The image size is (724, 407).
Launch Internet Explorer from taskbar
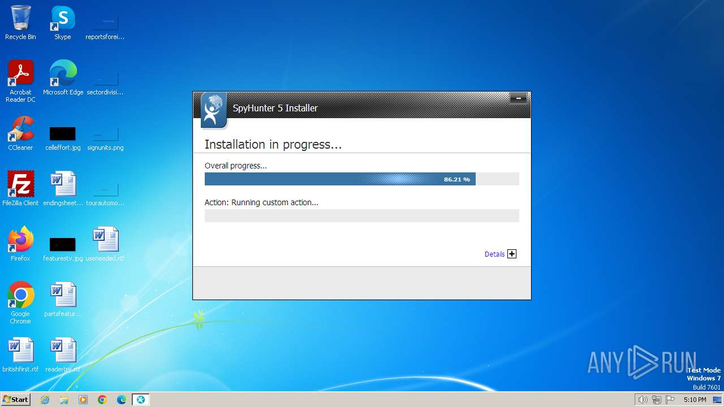coord(45,400)
